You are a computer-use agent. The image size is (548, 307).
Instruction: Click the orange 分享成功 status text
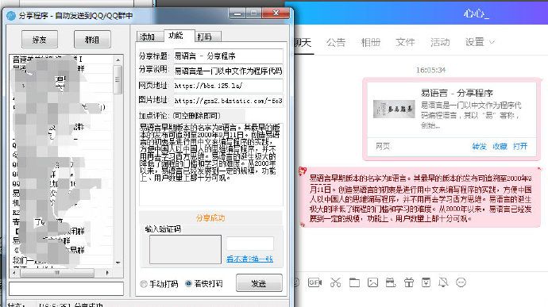pyautogui.click(x=210, y=218)
